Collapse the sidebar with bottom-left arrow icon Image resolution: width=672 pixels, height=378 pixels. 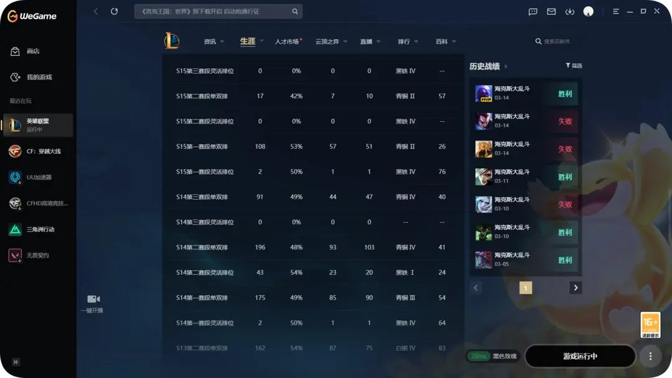coord(16,362)
